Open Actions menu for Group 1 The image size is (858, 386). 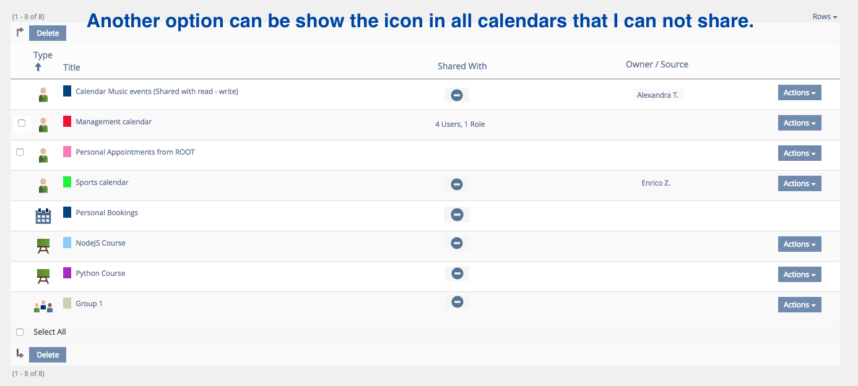click(x=799, y=305)
